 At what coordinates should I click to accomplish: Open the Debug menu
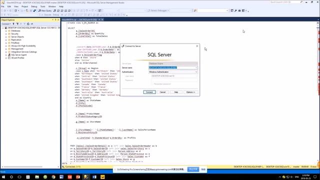point(34,6)
